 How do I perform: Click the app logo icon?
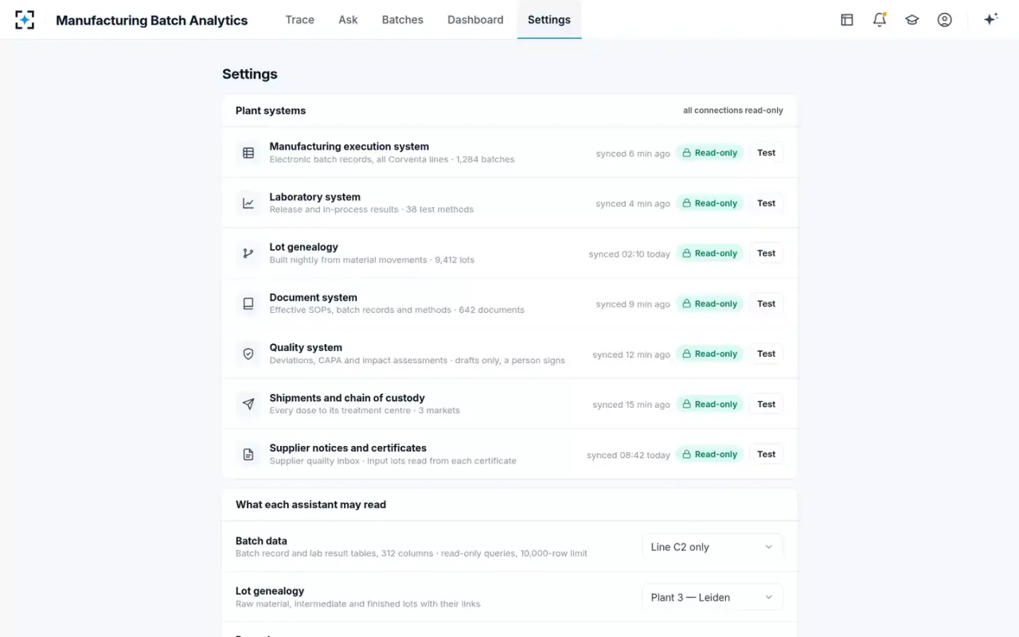pyautogui.click(x=25, y=20)
